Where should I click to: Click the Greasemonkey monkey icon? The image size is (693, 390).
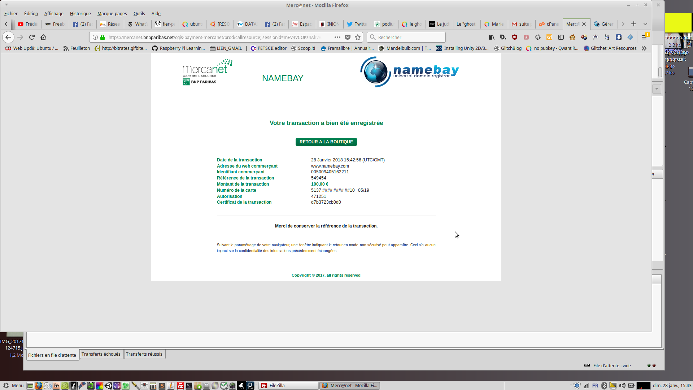572,37
